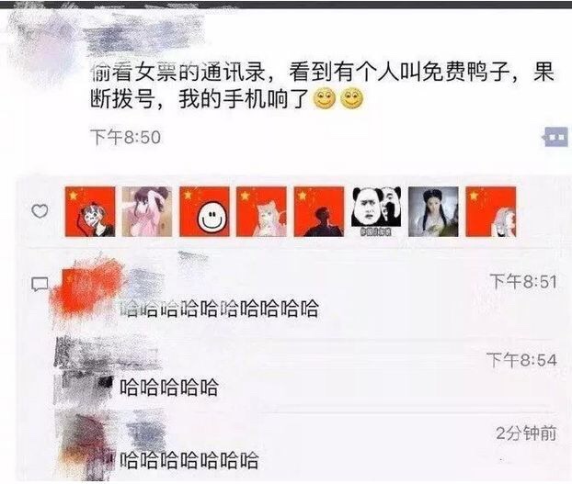Tap the post timestamp 下午8:50
The height and width of the screenshot is (484, 572).
125,138
